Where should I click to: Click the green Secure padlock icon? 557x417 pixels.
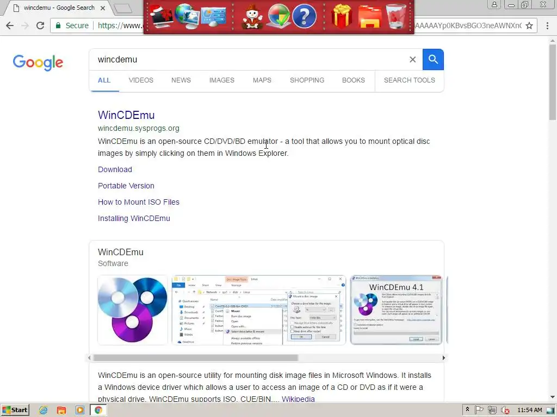tap(58, 26)
